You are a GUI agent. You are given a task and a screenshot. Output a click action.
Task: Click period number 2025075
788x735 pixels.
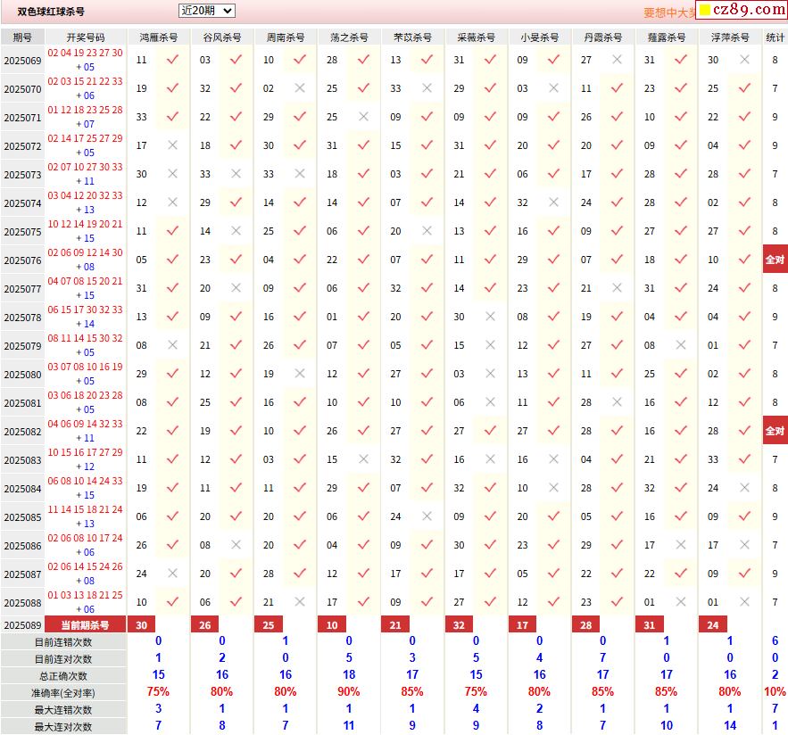(x=22, y=232)
